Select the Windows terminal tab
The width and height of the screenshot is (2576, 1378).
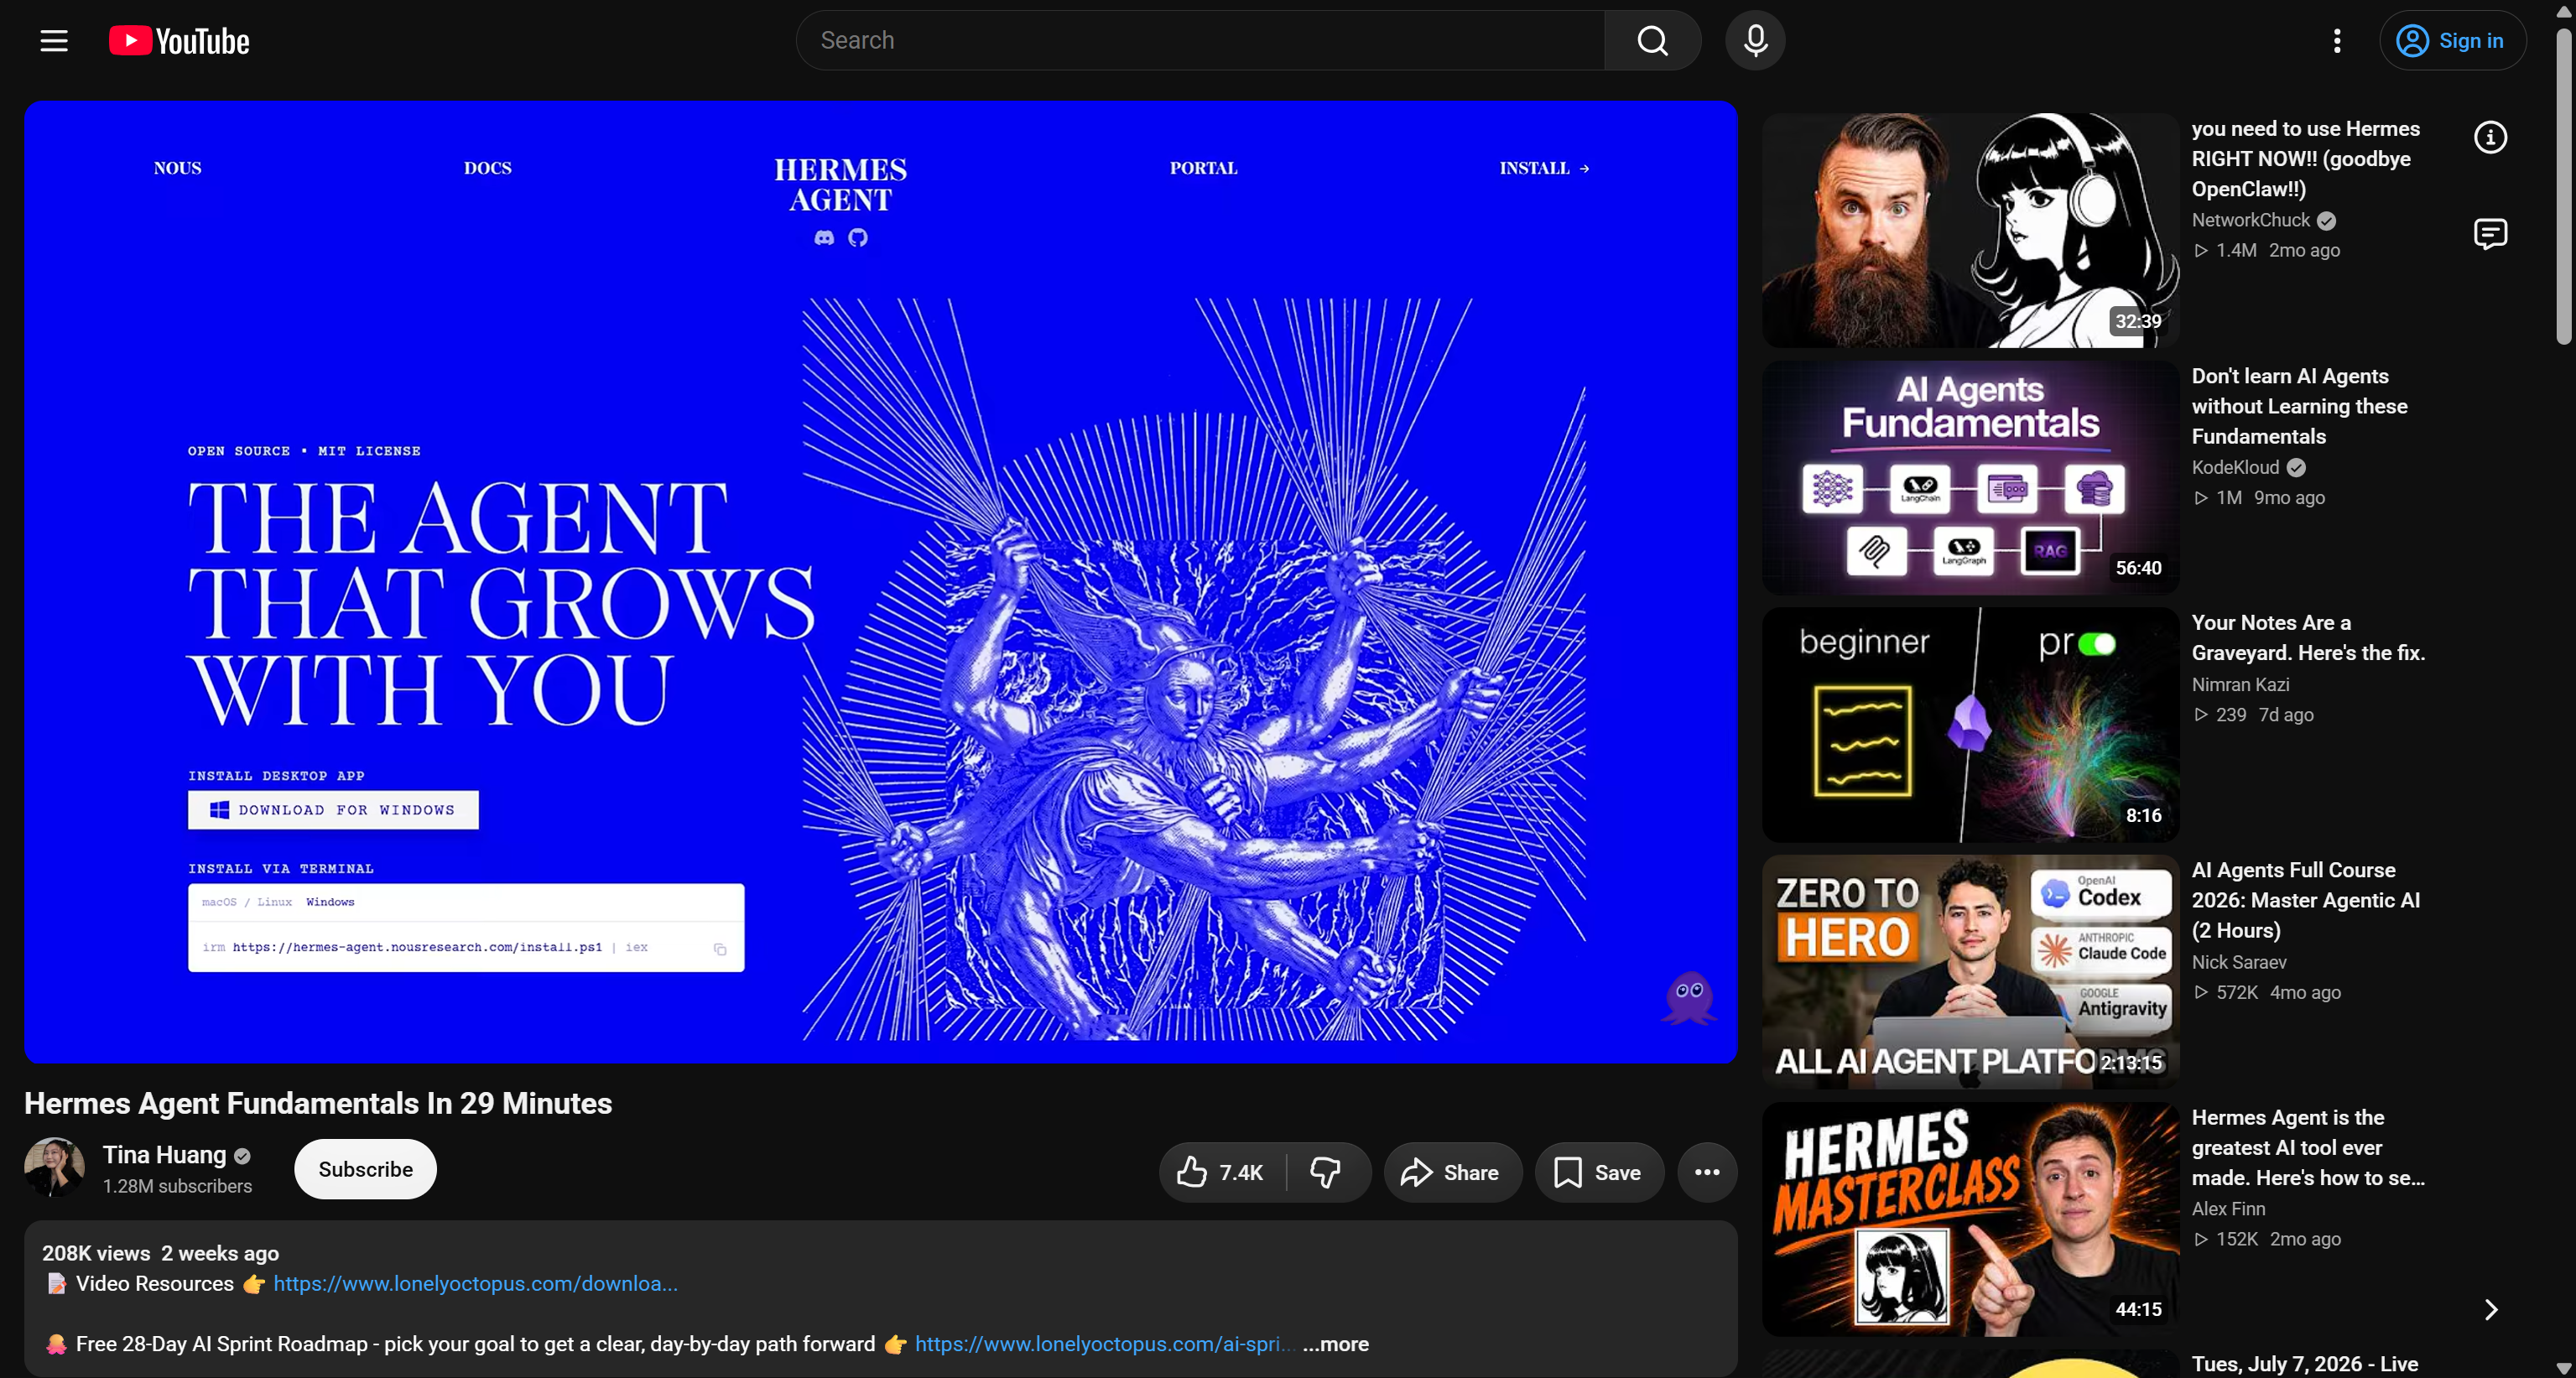click(x=330, y=902)
